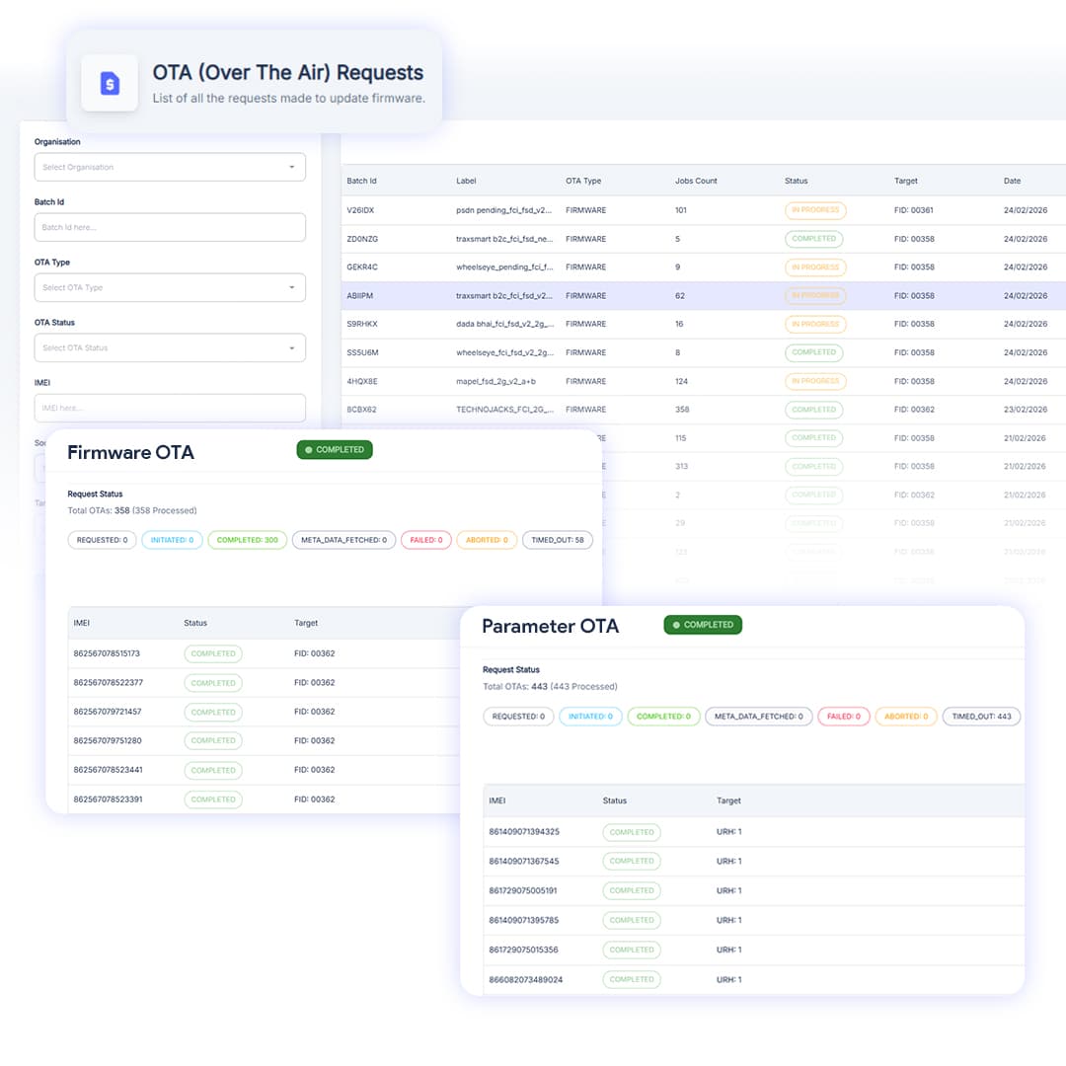Select batch row V26IDX
The height and width of the screenshot is (1066, 1066).
click(x=703, y=211)
